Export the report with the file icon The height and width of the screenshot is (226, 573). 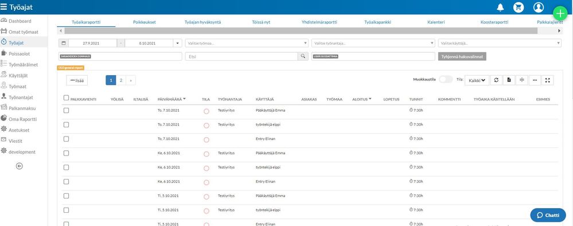[x=509, y=80]
